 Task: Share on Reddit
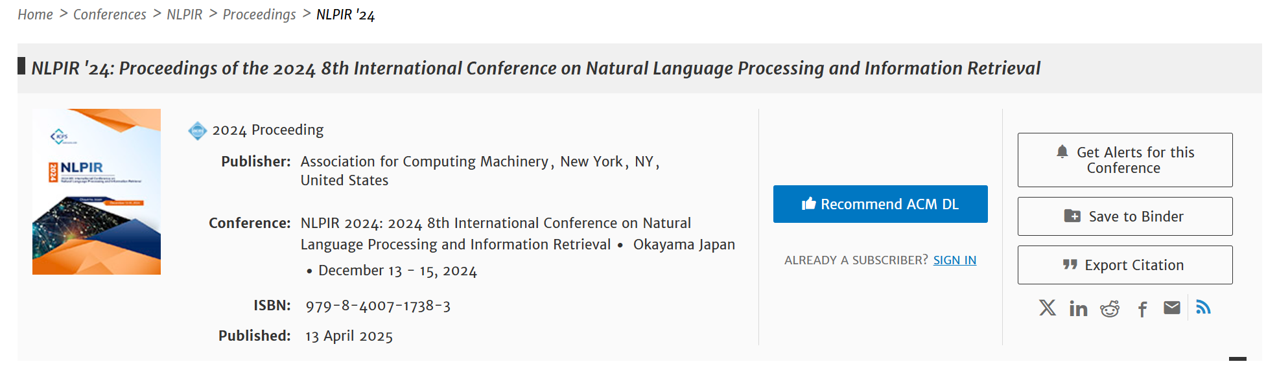pos(1110,308)
